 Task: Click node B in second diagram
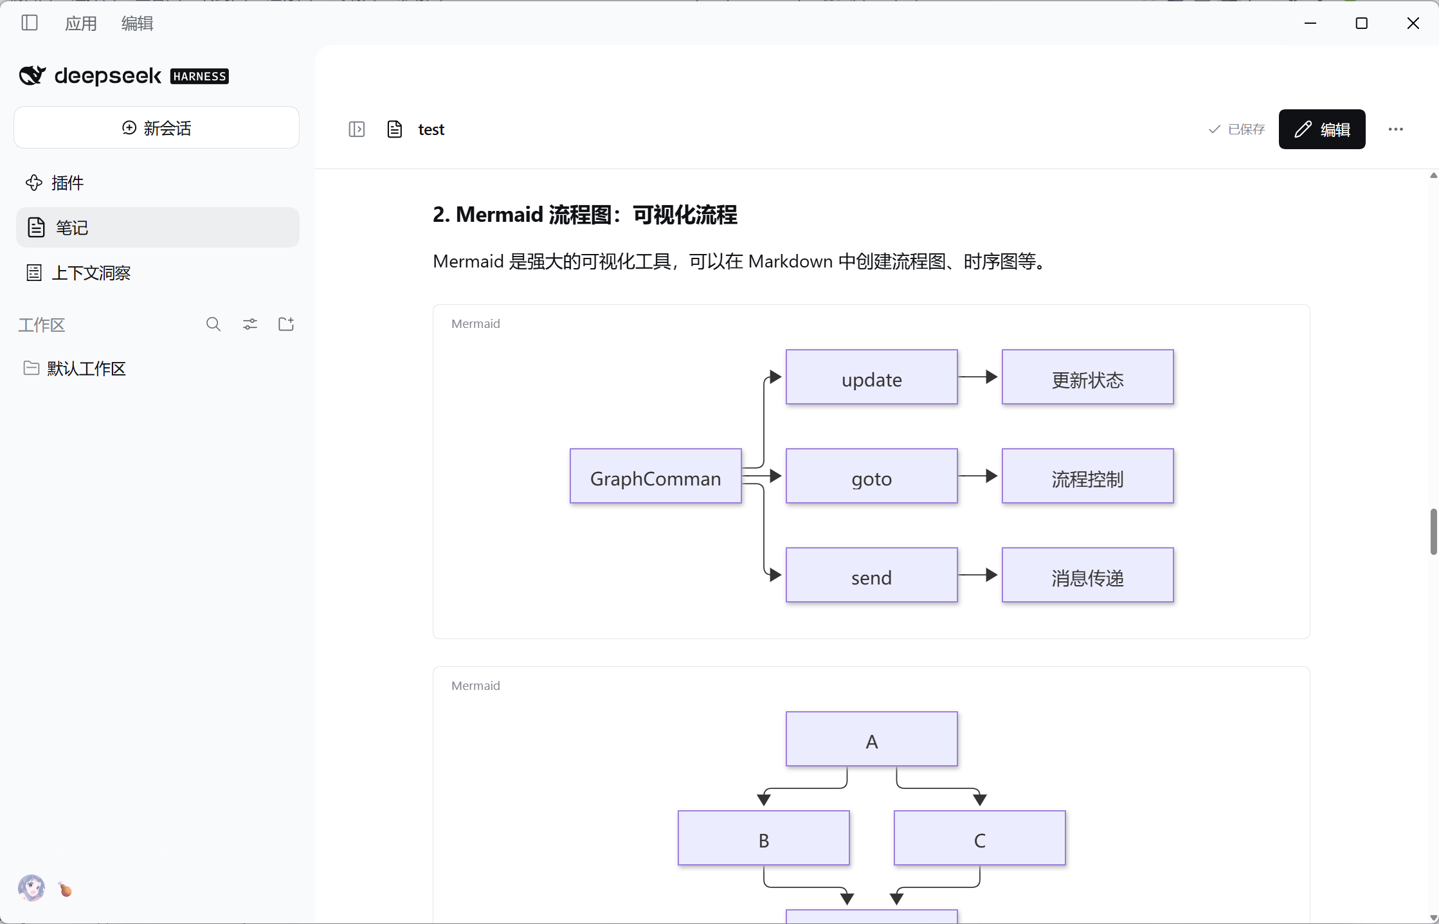764,838
